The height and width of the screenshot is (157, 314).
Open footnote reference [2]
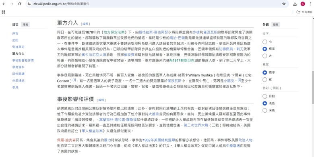[x=239, y=80]
